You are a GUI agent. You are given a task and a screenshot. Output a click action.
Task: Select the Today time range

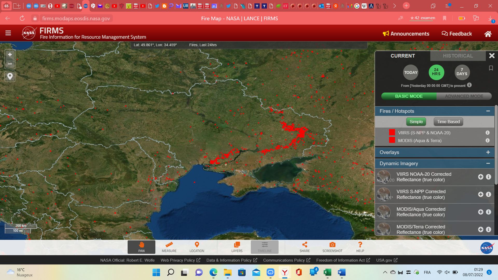[411, 72]
